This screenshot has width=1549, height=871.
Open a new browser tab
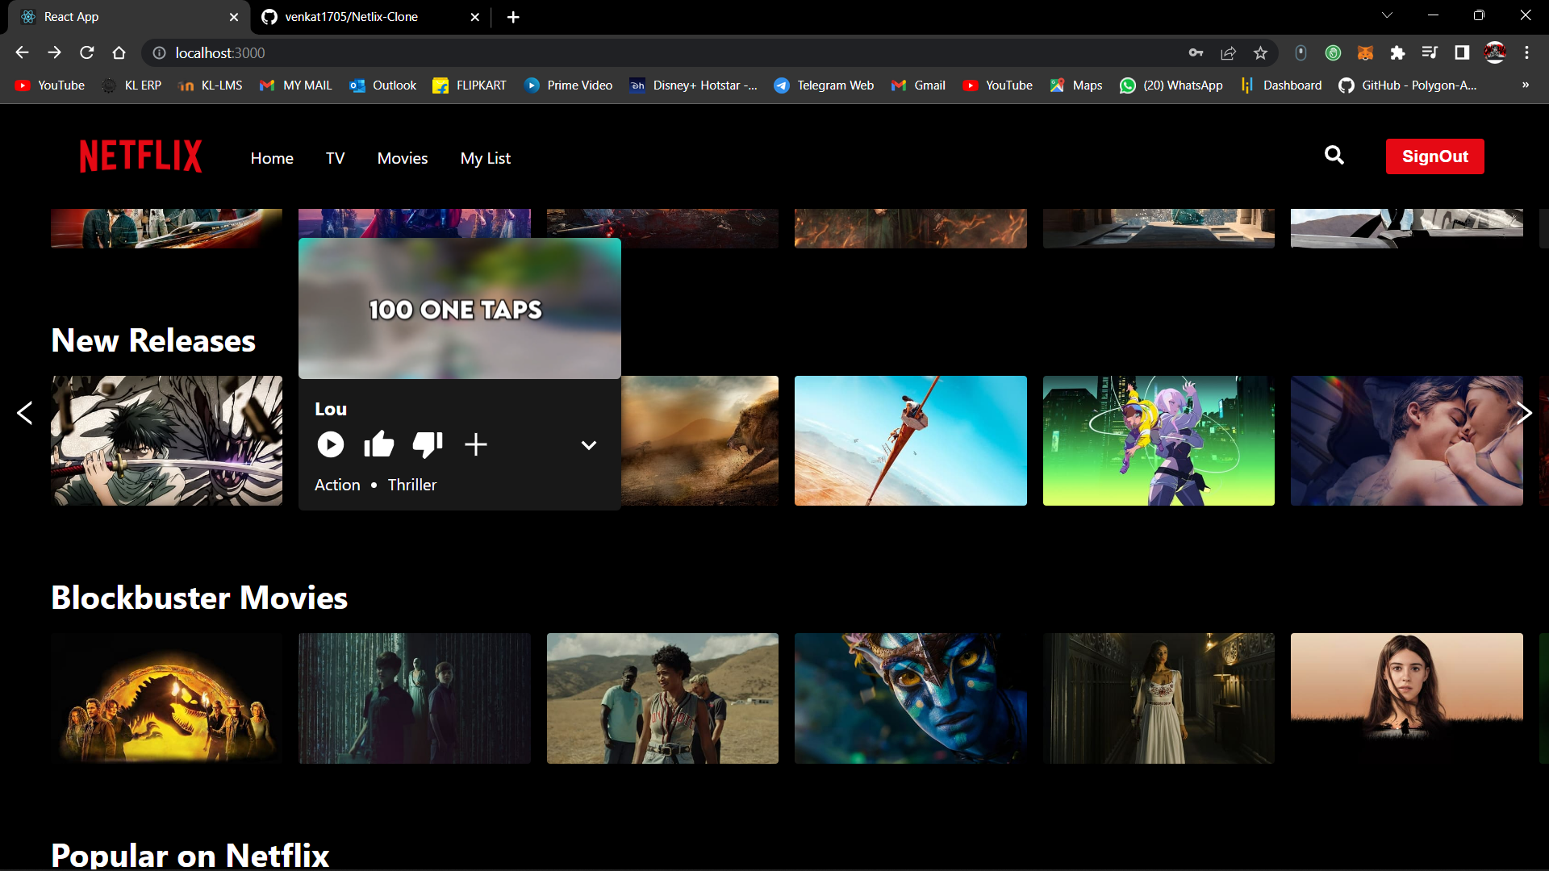(513, 17)
